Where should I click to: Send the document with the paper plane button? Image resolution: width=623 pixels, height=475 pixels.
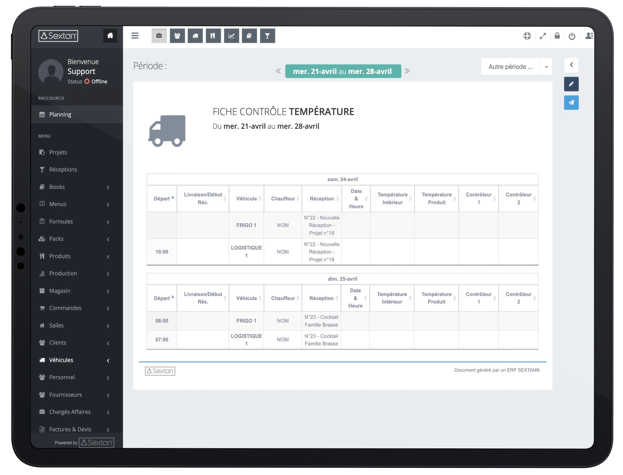571,103
